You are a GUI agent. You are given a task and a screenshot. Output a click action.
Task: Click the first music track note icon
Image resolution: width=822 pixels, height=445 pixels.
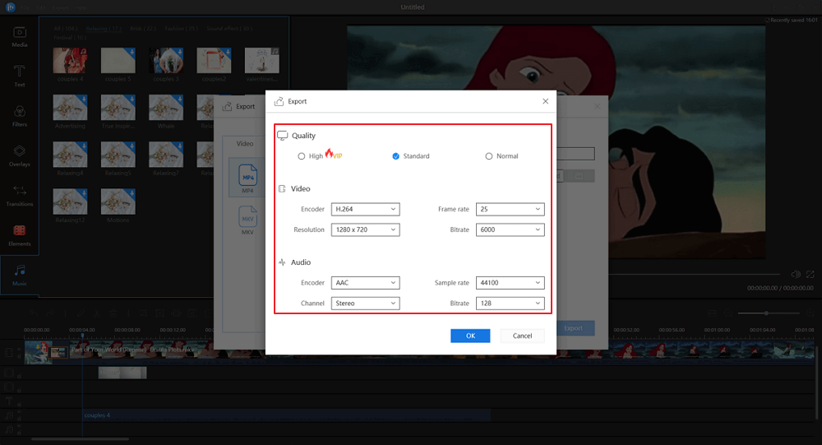9,415
